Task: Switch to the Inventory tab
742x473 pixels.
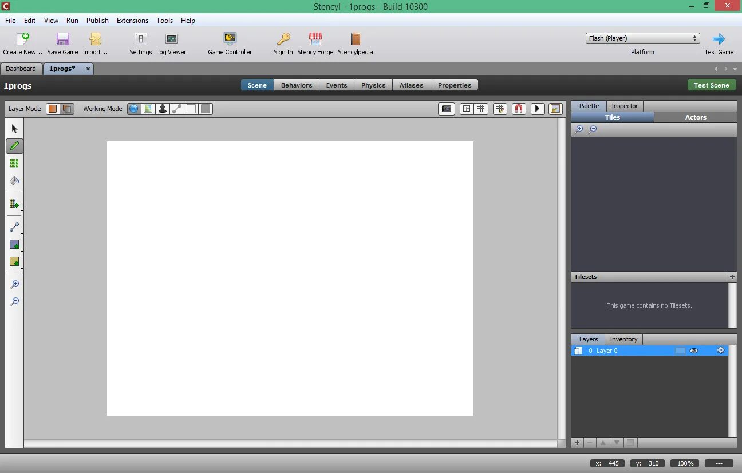Action: [623, 339]
